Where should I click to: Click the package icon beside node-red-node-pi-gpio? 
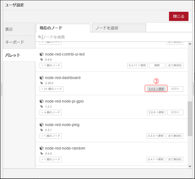(42, 101)
